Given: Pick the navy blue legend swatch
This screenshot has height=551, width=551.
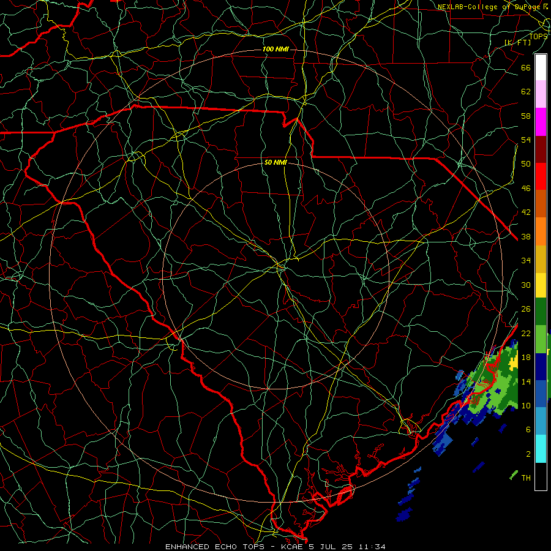Looking at the screenshot, I should point(541,367).
